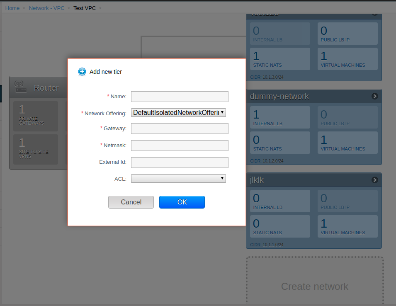Open Public LB IP tile of dummy-network

click(x=347, y=117)
